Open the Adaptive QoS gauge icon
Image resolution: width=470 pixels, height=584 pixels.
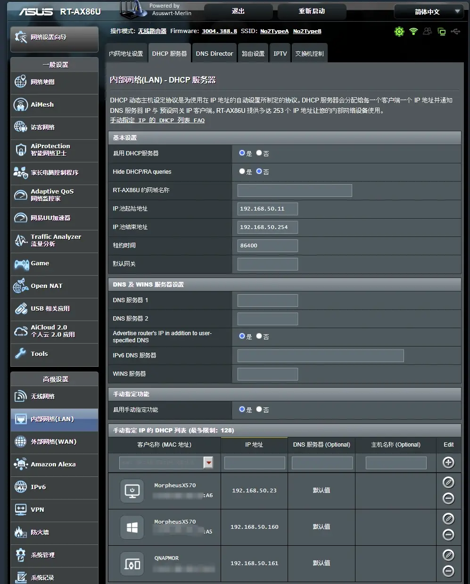[21, 195]
